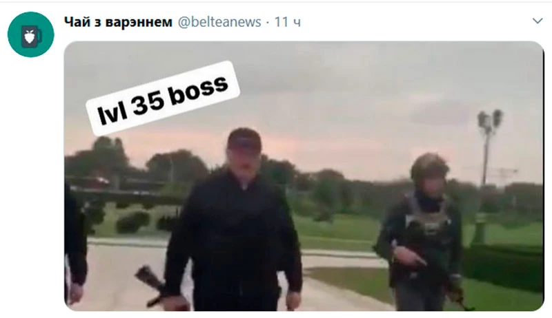Open the Чай з варэннем profile name
552x318 pixels.
[x=118, y=22]
